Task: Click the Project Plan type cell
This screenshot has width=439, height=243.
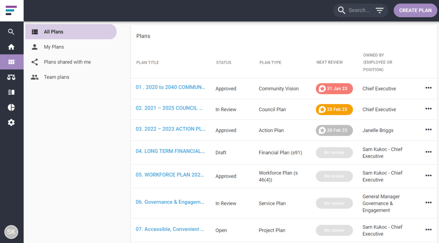Action: pyautogui.click(x=272, y=231)
